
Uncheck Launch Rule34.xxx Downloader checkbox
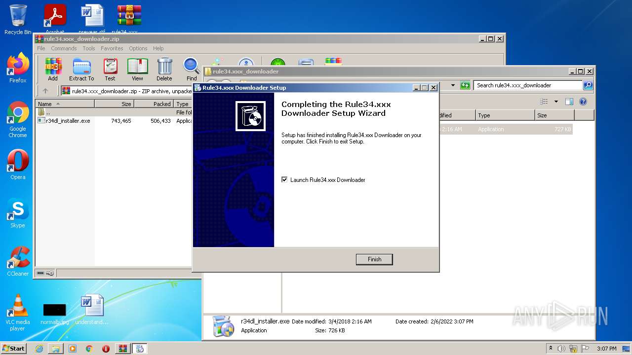(284, 180)
